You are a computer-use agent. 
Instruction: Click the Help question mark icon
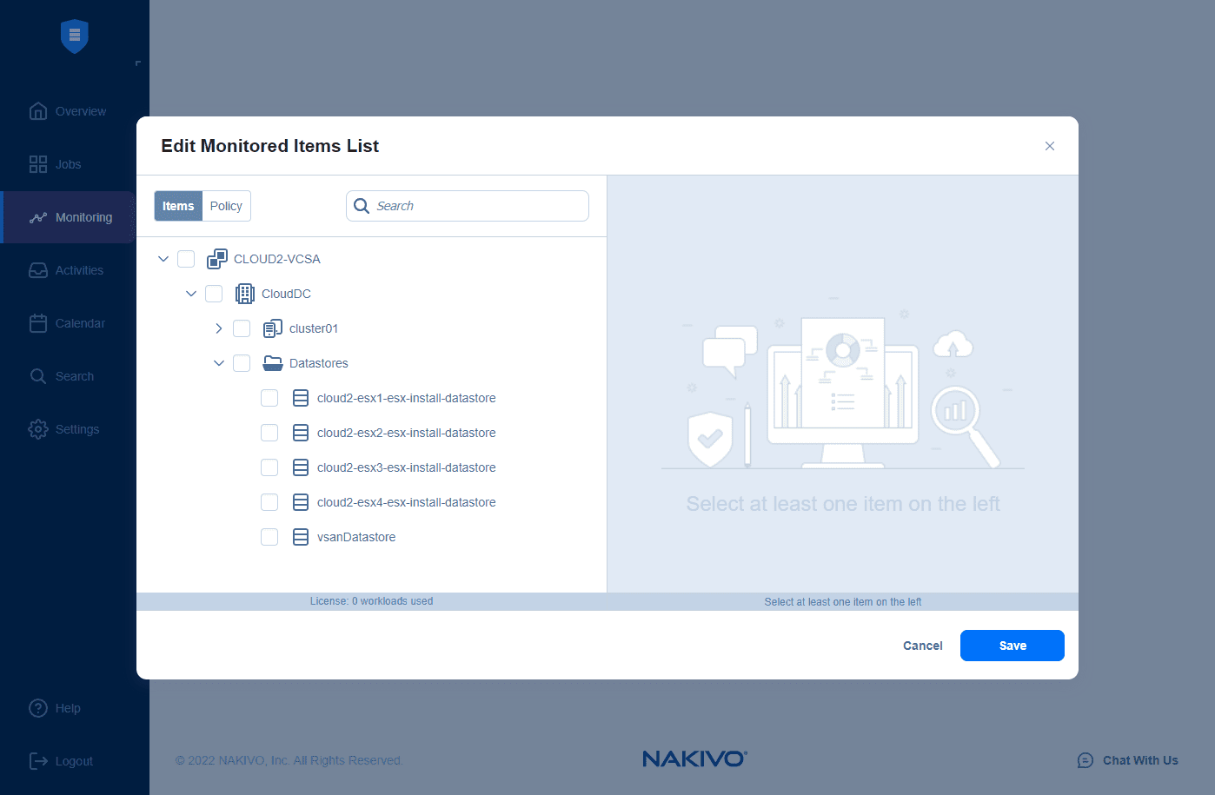pos(38,708)
